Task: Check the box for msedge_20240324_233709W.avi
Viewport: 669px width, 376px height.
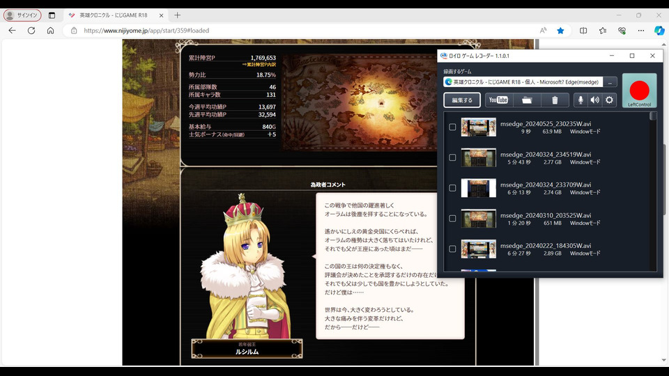Action: click(452, 188)
